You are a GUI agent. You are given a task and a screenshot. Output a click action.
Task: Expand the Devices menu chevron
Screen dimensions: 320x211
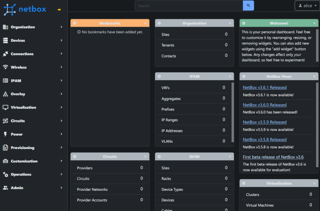pos(61,40)
